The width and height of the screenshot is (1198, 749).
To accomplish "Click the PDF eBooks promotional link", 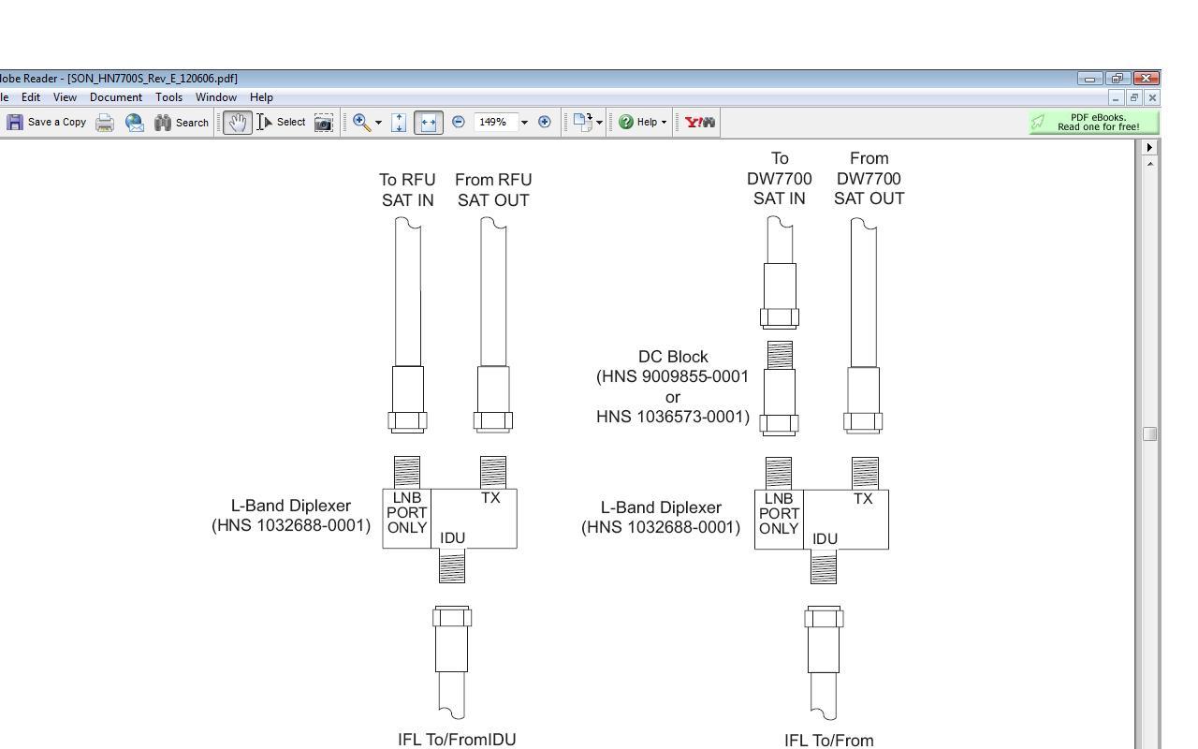I will click(1093, 123).
